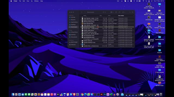Select BOOTCAMP in the Finder sidebar

[x=73, y=42]
